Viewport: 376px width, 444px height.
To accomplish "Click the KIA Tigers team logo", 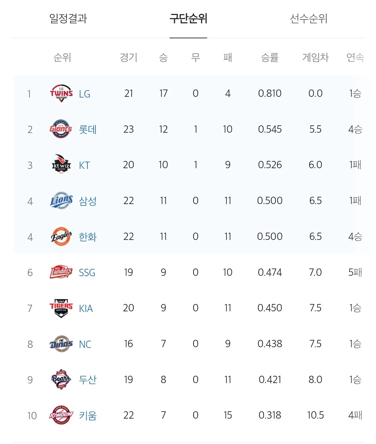I will coord(61,308).
